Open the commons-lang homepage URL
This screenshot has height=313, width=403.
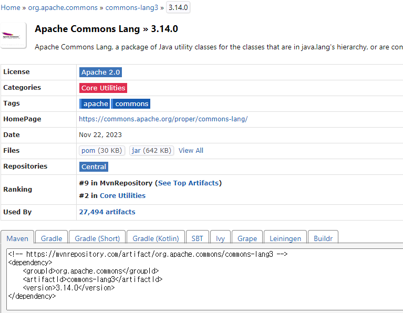tap(163, 119)
